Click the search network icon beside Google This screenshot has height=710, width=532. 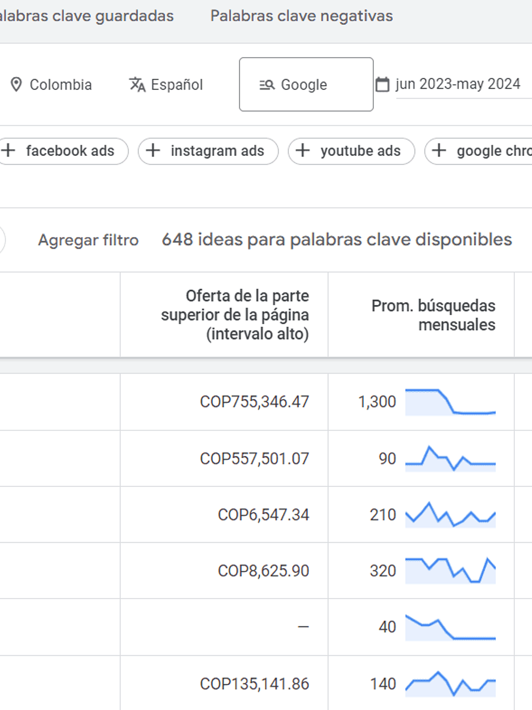pos(267,85)
